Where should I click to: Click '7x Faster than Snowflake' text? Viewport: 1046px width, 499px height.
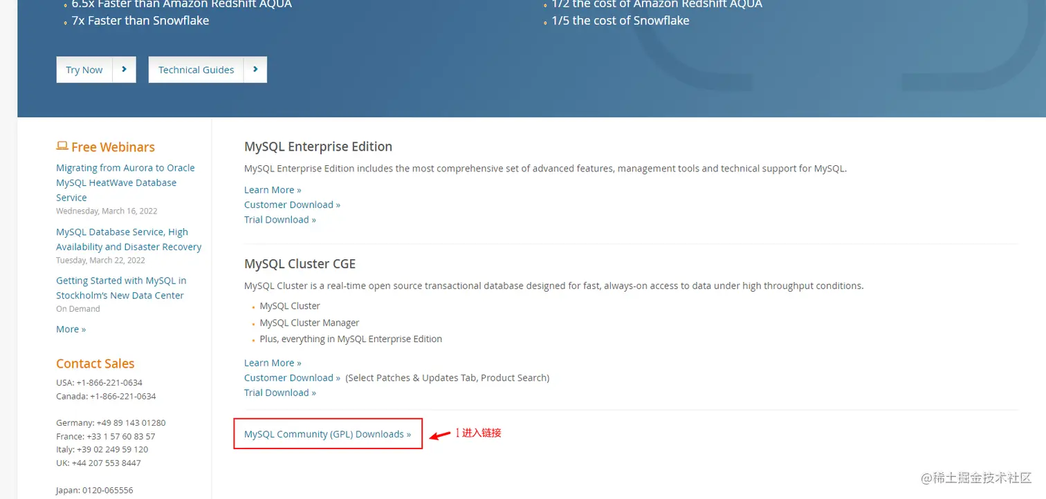click(x=140, y=21)
